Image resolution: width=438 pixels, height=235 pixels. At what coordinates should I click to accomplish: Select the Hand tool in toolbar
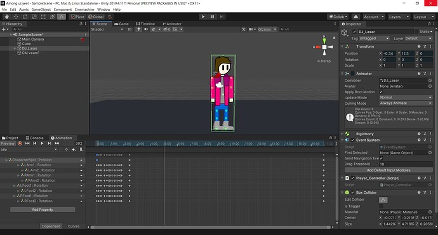click(x=7, y=17)
